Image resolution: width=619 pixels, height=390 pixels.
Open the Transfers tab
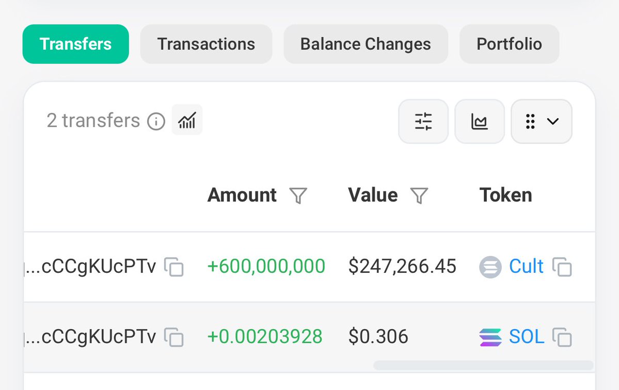tap(76, 44)
